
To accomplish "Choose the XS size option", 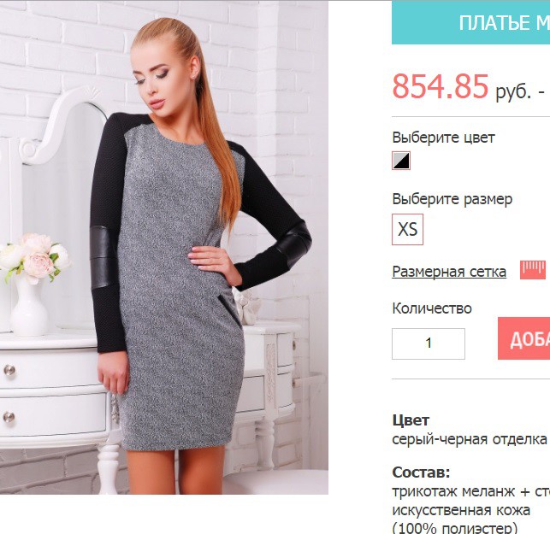I will [408, 229].
